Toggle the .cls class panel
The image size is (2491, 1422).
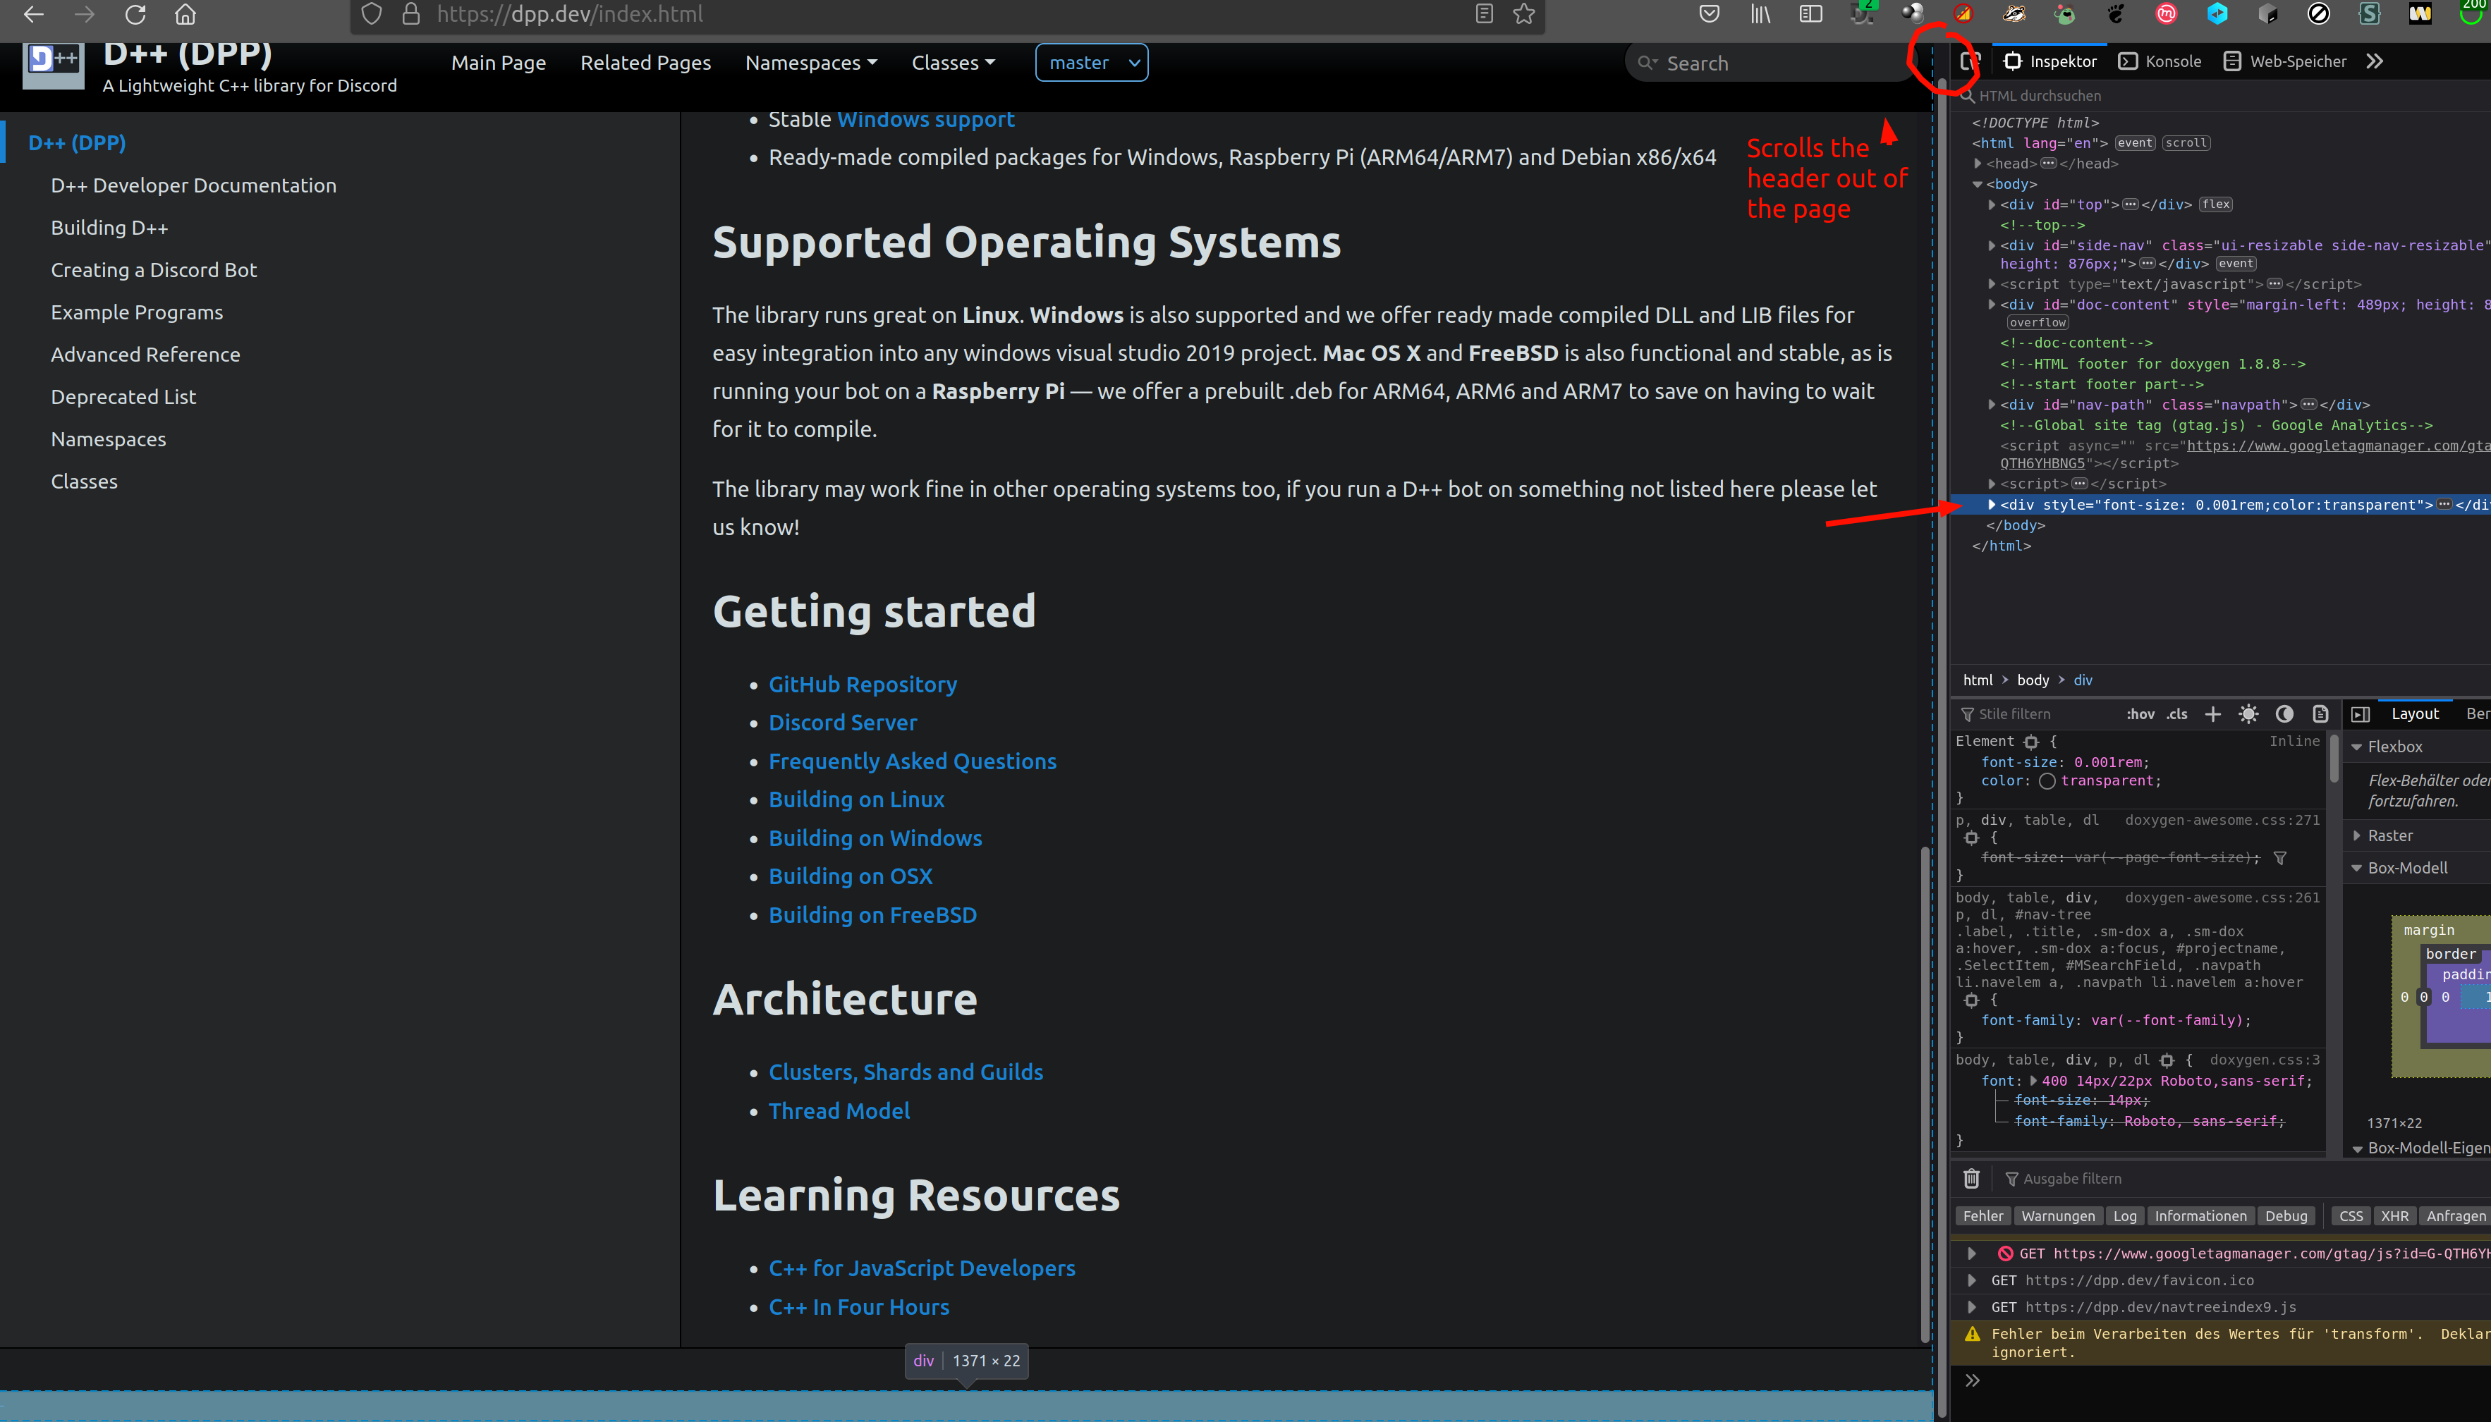(2177, 714)
